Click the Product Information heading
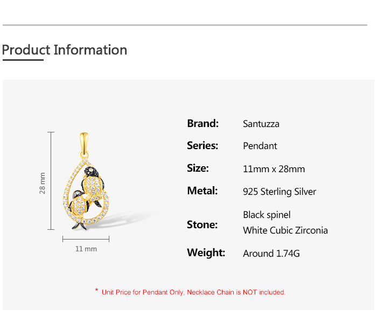The image size is (377, 331). point(65,50)
